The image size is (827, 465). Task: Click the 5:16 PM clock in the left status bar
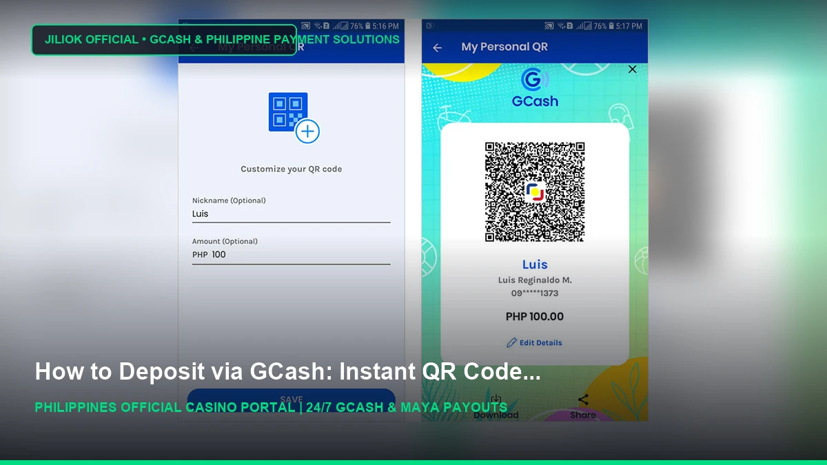tap(385, 26)
